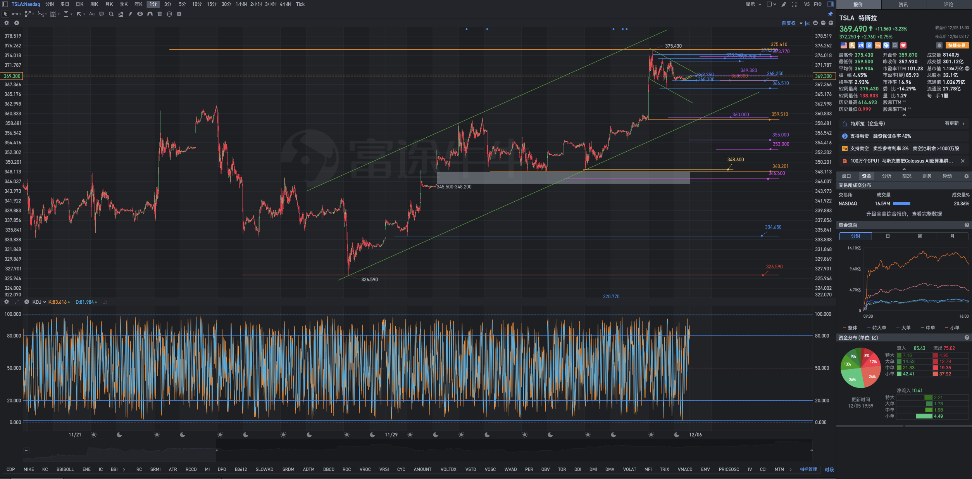Viewport: 972px width, 479px height.
Task: Click the brush theme icon
Action: 784,4
